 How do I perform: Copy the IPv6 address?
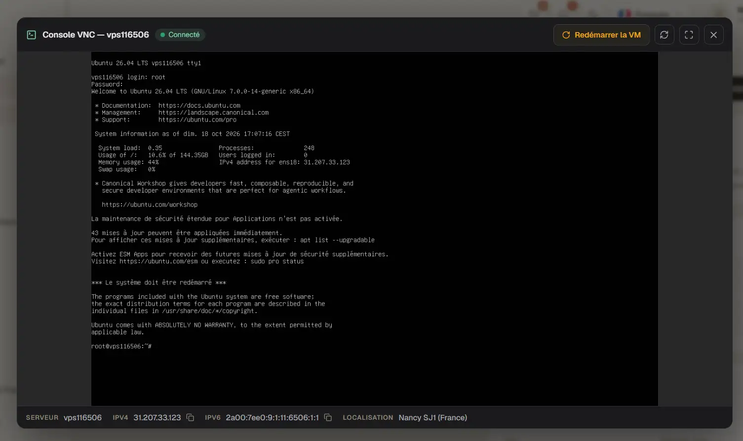[x=328, y=417]
